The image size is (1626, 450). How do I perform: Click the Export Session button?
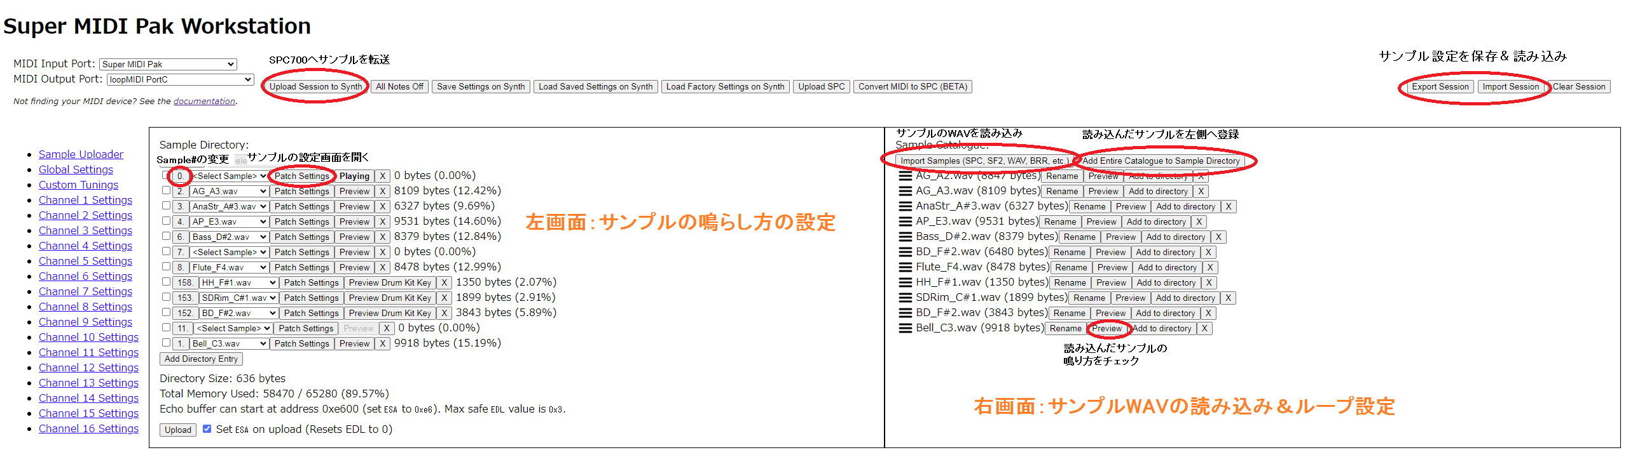point(1440,86)
